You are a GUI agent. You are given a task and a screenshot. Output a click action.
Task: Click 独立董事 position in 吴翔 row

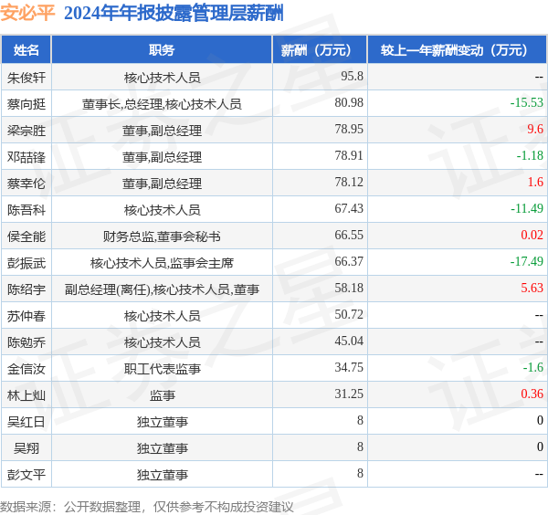162,448
